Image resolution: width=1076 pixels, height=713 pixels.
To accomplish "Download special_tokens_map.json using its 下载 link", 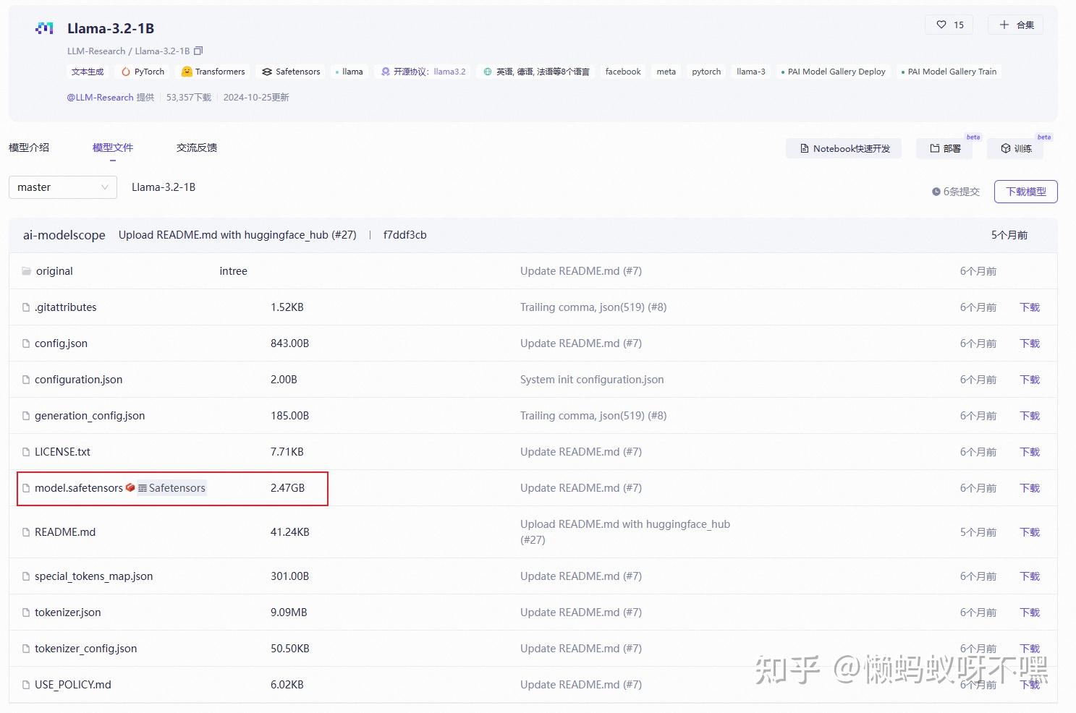I will pyautogui.click(x=1030, y=576).
